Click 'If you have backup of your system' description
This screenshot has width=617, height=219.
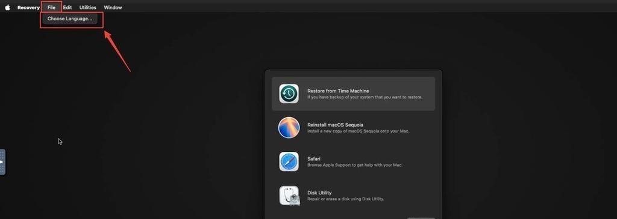(365, 97)
